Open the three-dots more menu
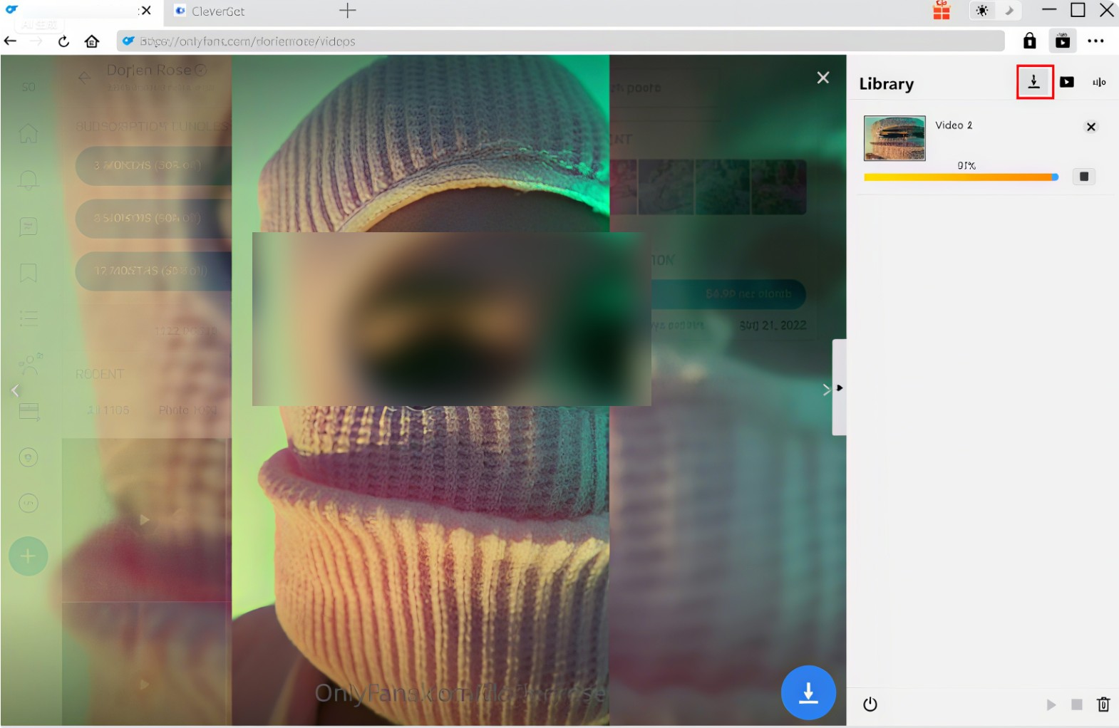The height and width of the screenshot is (728, 1119). click(1096, 41)
